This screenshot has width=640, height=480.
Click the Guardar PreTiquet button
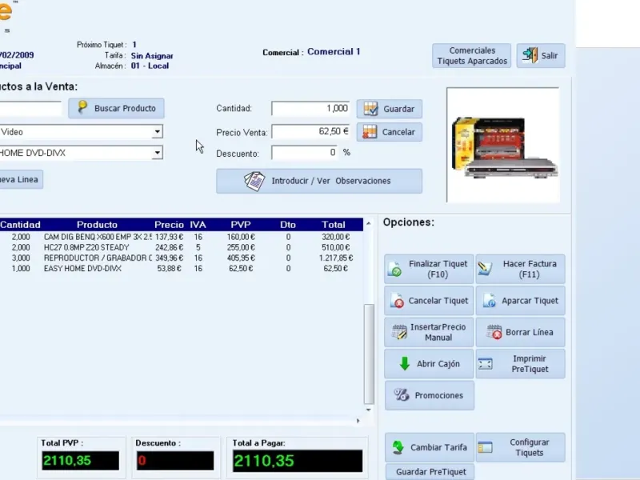pos(430,472)
